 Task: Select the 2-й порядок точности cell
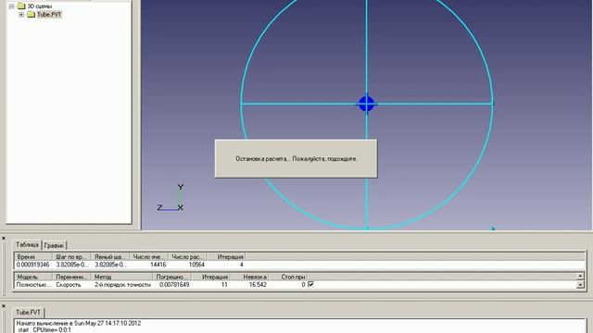(x=122, y=285)
